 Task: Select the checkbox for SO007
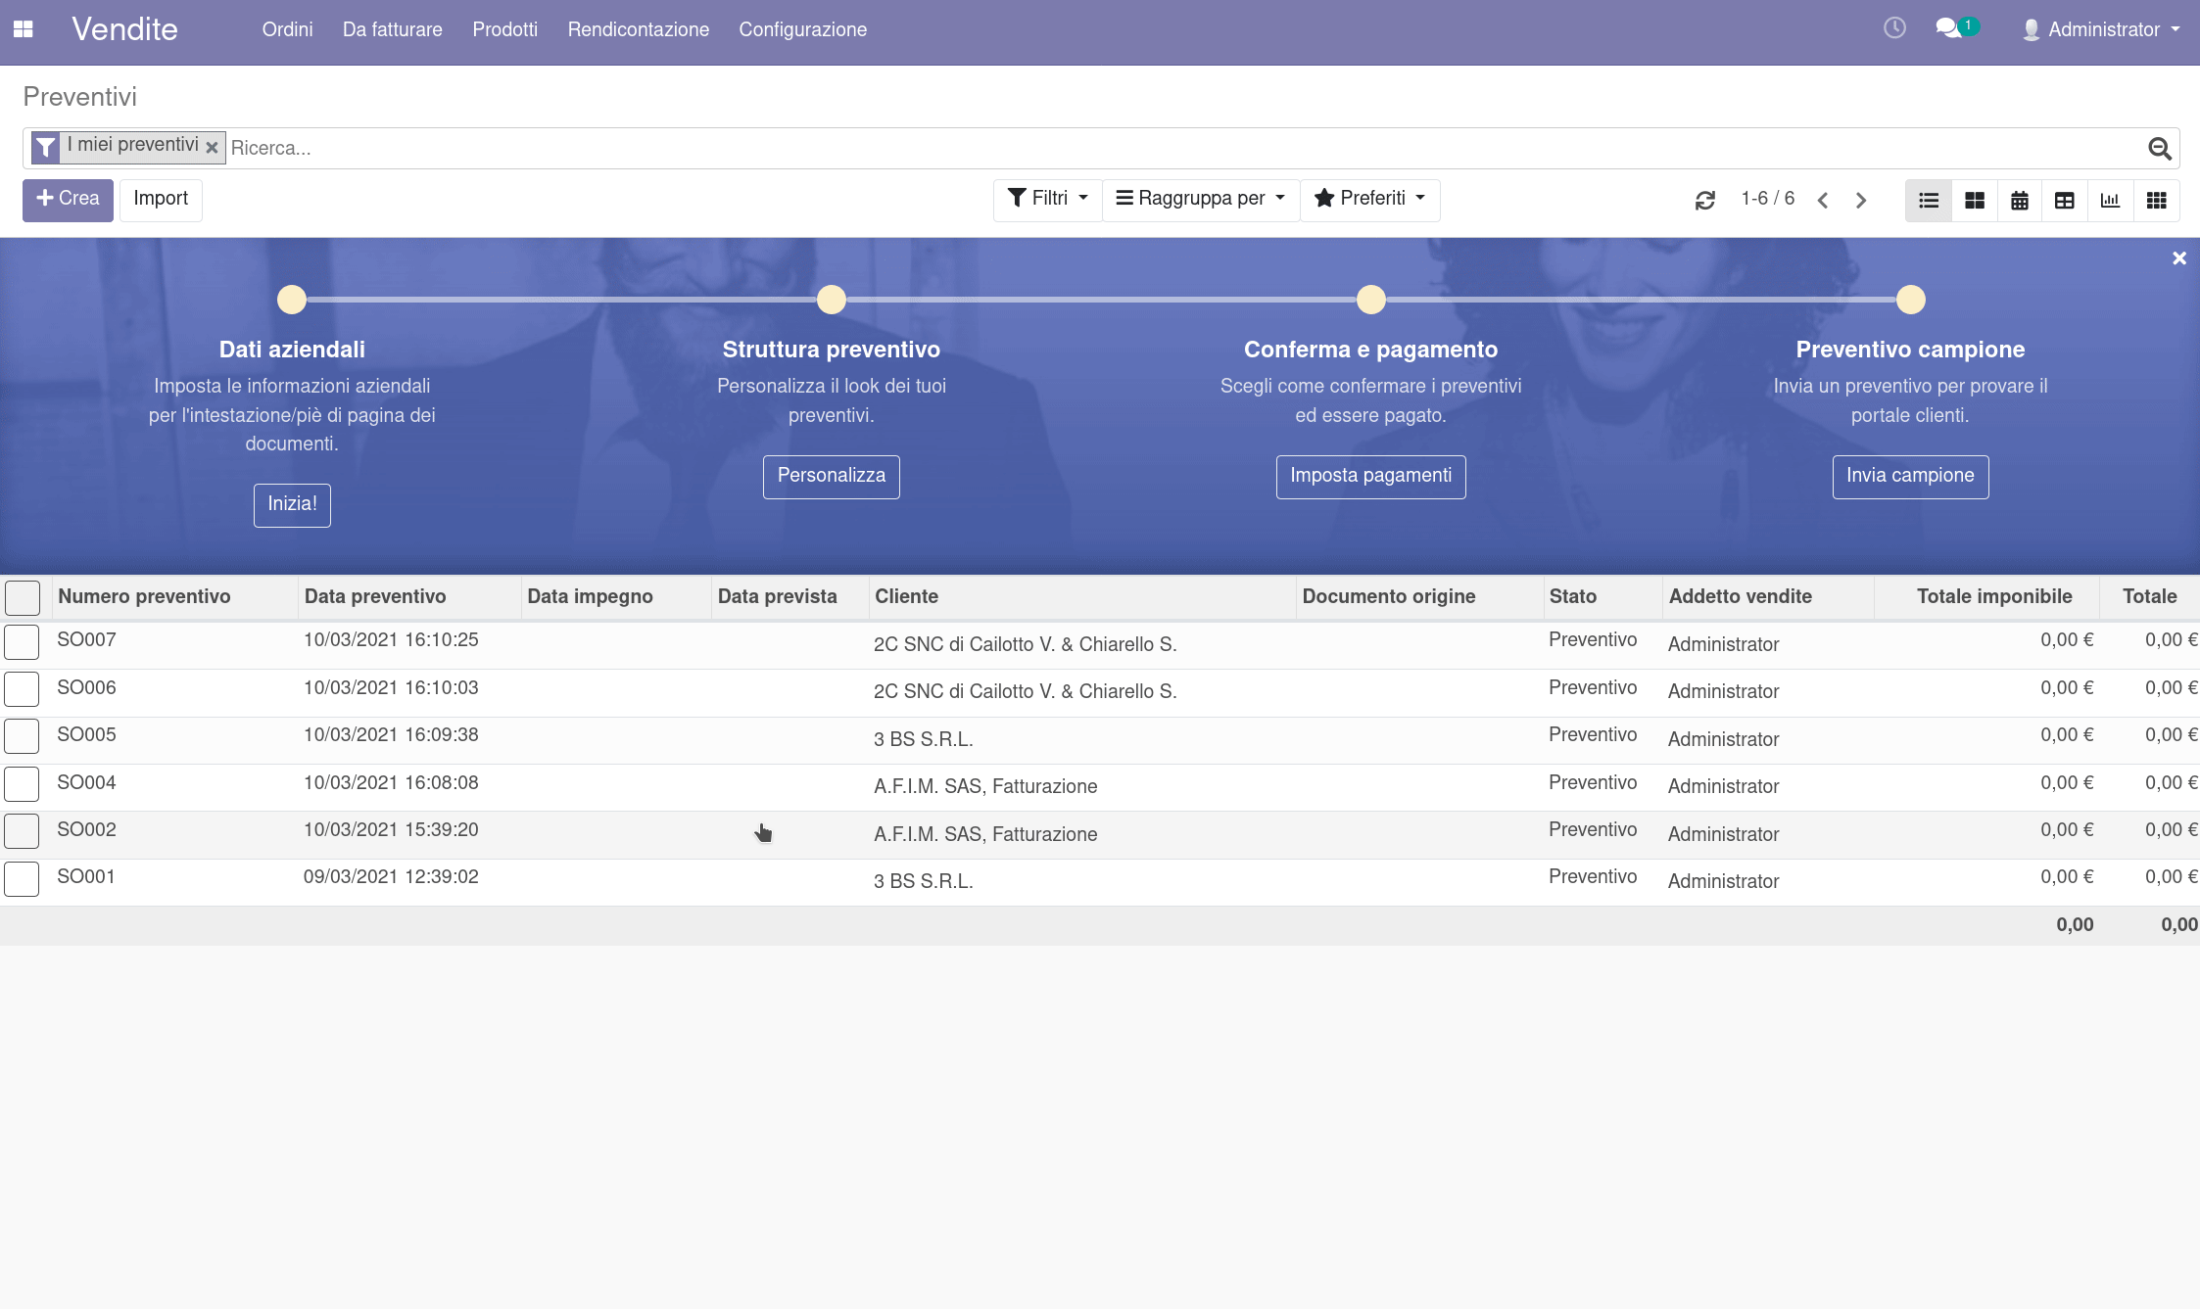point(22,642)
